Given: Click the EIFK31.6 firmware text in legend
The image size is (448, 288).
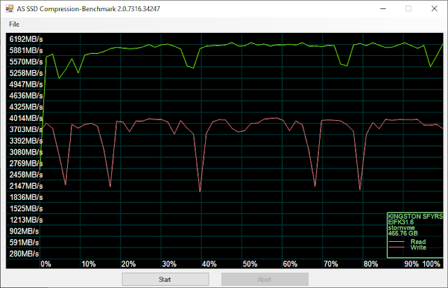Looking at the screenshot, I should [401, 222].
